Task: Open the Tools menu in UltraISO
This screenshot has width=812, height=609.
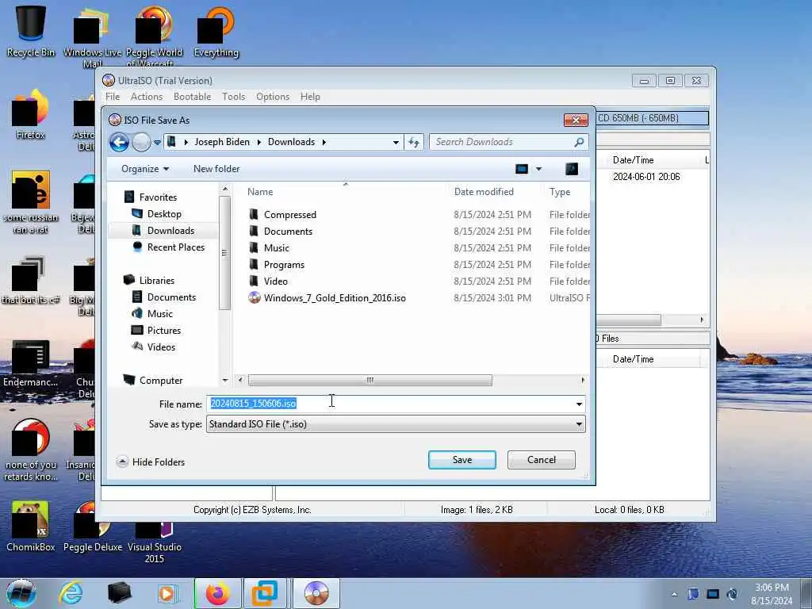Action: (234, 97)
